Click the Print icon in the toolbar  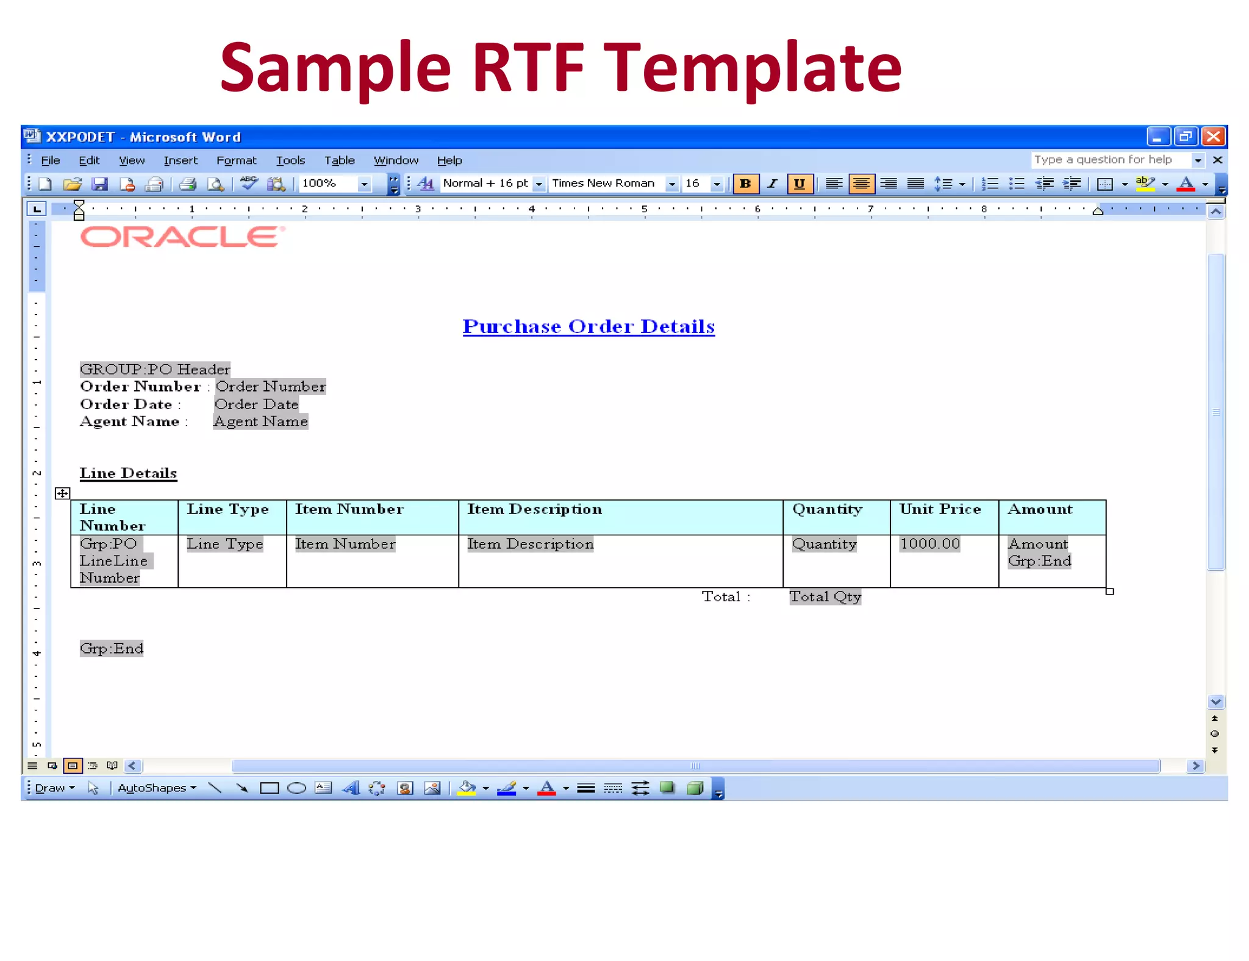(x=187, y=184)
